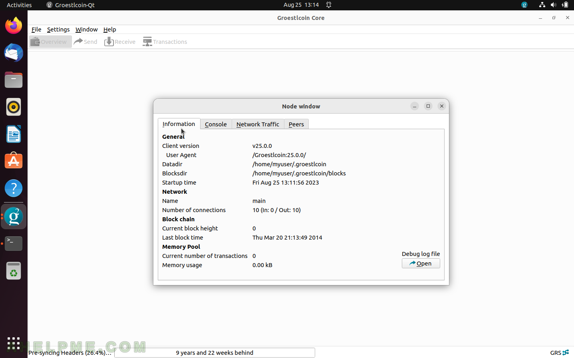Click the memory usage value 0.00 kB
The height and width of the screenshot is (358, 574).
[262, 265]
